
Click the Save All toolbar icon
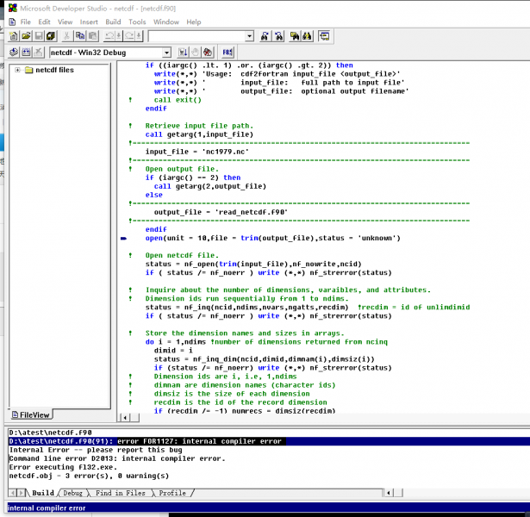(51, 36)
